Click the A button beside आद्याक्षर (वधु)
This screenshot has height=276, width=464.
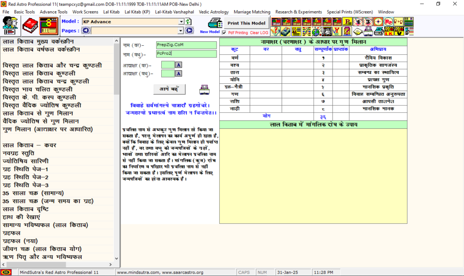(179, 73)
